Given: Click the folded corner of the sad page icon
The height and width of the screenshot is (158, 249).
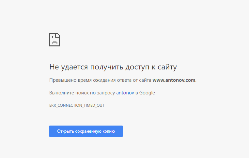Looking at the screenshot, I should pos(58,34).
